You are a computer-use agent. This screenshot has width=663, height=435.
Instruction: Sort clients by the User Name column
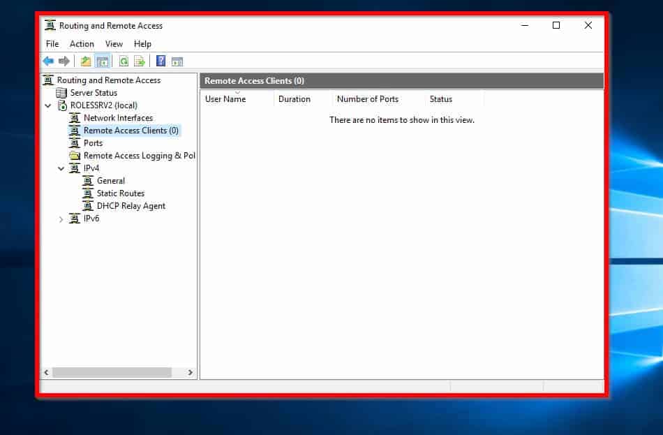point(225,98)
